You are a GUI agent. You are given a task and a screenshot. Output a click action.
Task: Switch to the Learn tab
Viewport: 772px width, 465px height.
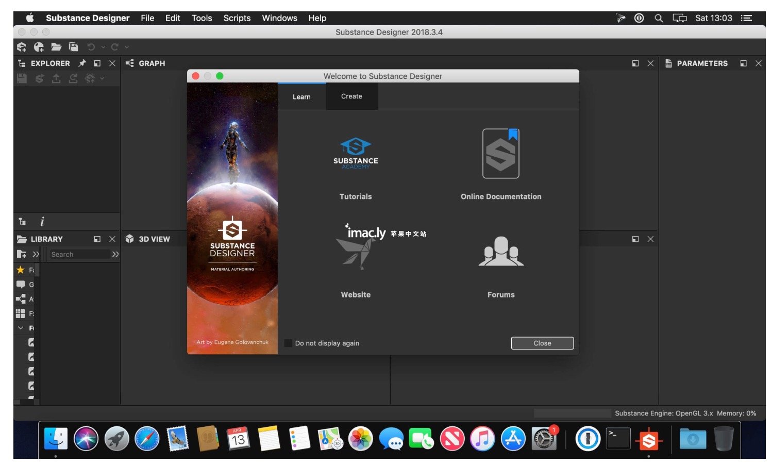pyautogui.click(x=302, y=97)
